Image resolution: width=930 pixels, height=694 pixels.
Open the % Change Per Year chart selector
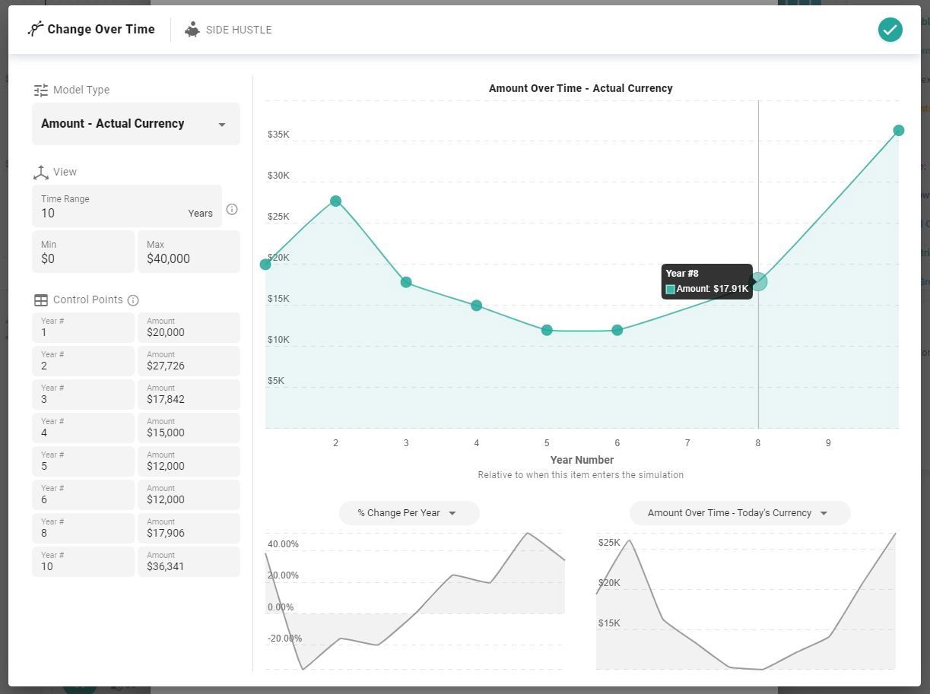[408, 512]
